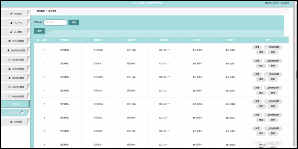Check the box for row 预约编号5

(38, 90)
